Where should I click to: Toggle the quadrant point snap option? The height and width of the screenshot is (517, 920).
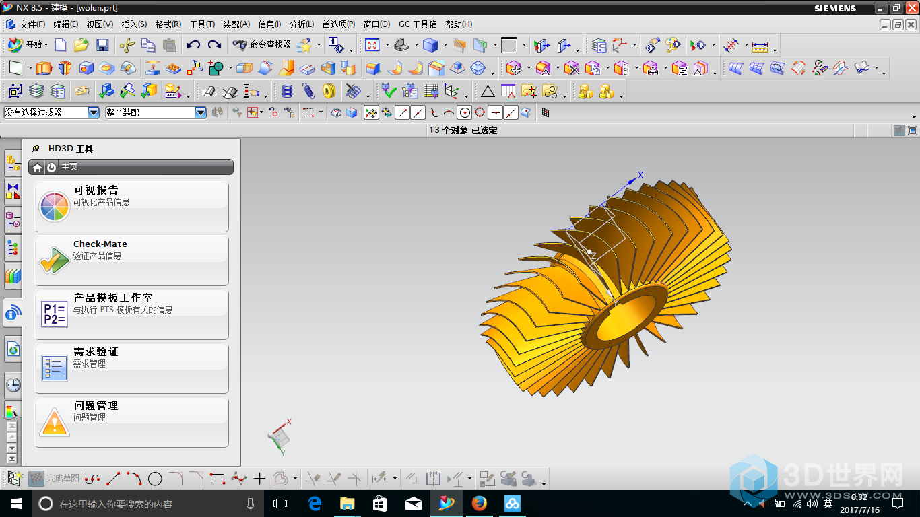(x=480, y=113)
